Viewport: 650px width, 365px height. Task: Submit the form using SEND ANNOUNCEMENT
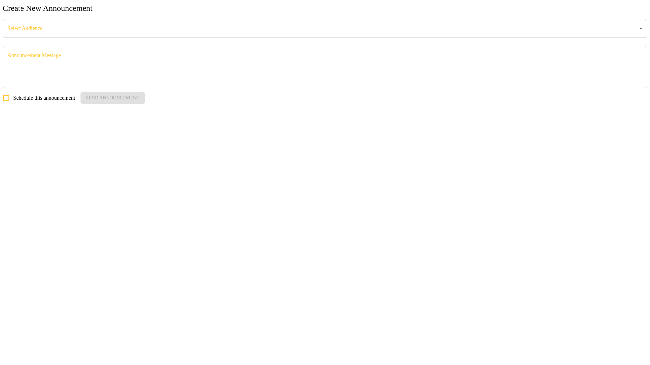(113, 98)
